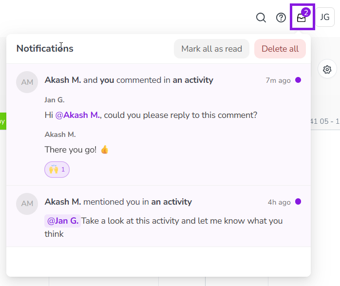Toggle unread dot on 4h ago notification

point(298,202)
